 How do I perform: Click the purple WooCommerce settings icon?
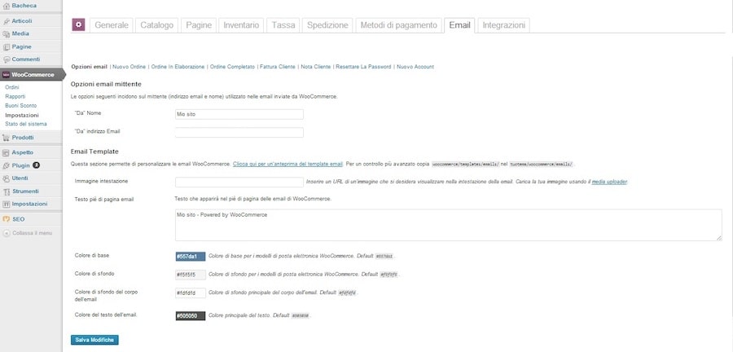pyautogui.click(x=78, y=24)
